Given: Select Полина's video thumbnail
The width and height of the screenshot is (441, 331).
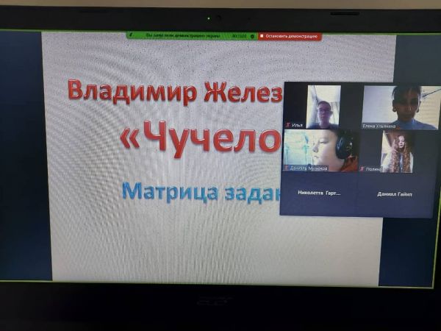Looking at the screenshot, I should pyautogui.click(x=397, y=152).
